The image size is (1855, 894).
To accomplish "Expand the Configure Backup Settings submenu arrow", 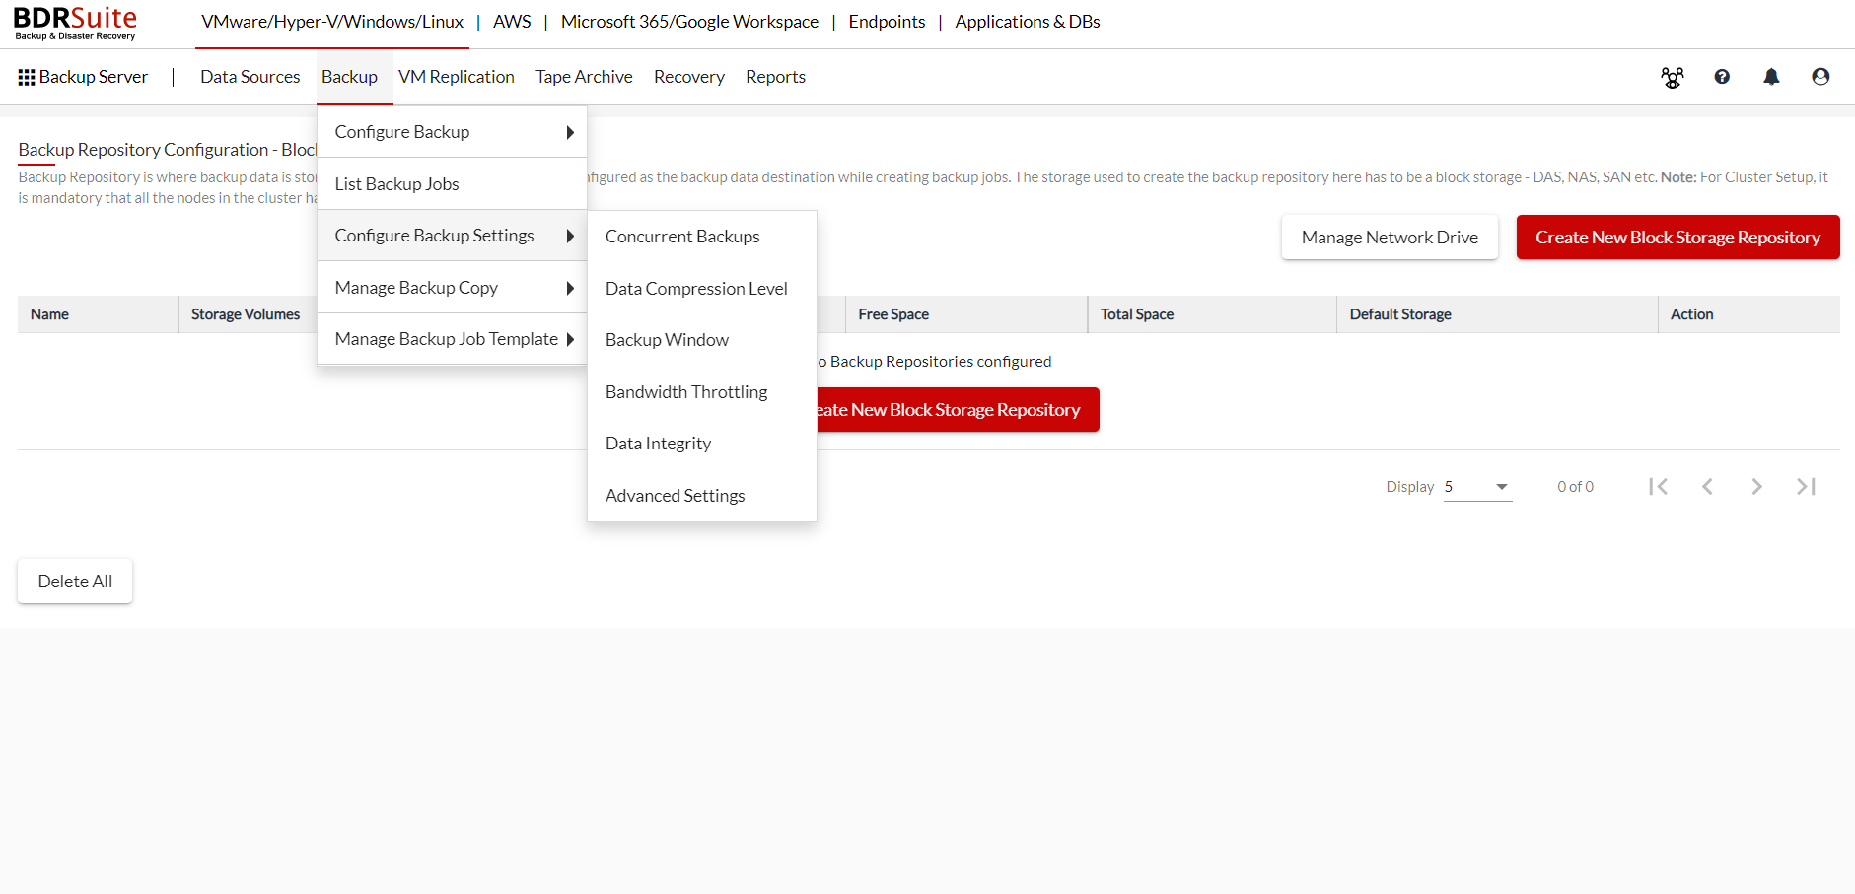I will (570, 236).
